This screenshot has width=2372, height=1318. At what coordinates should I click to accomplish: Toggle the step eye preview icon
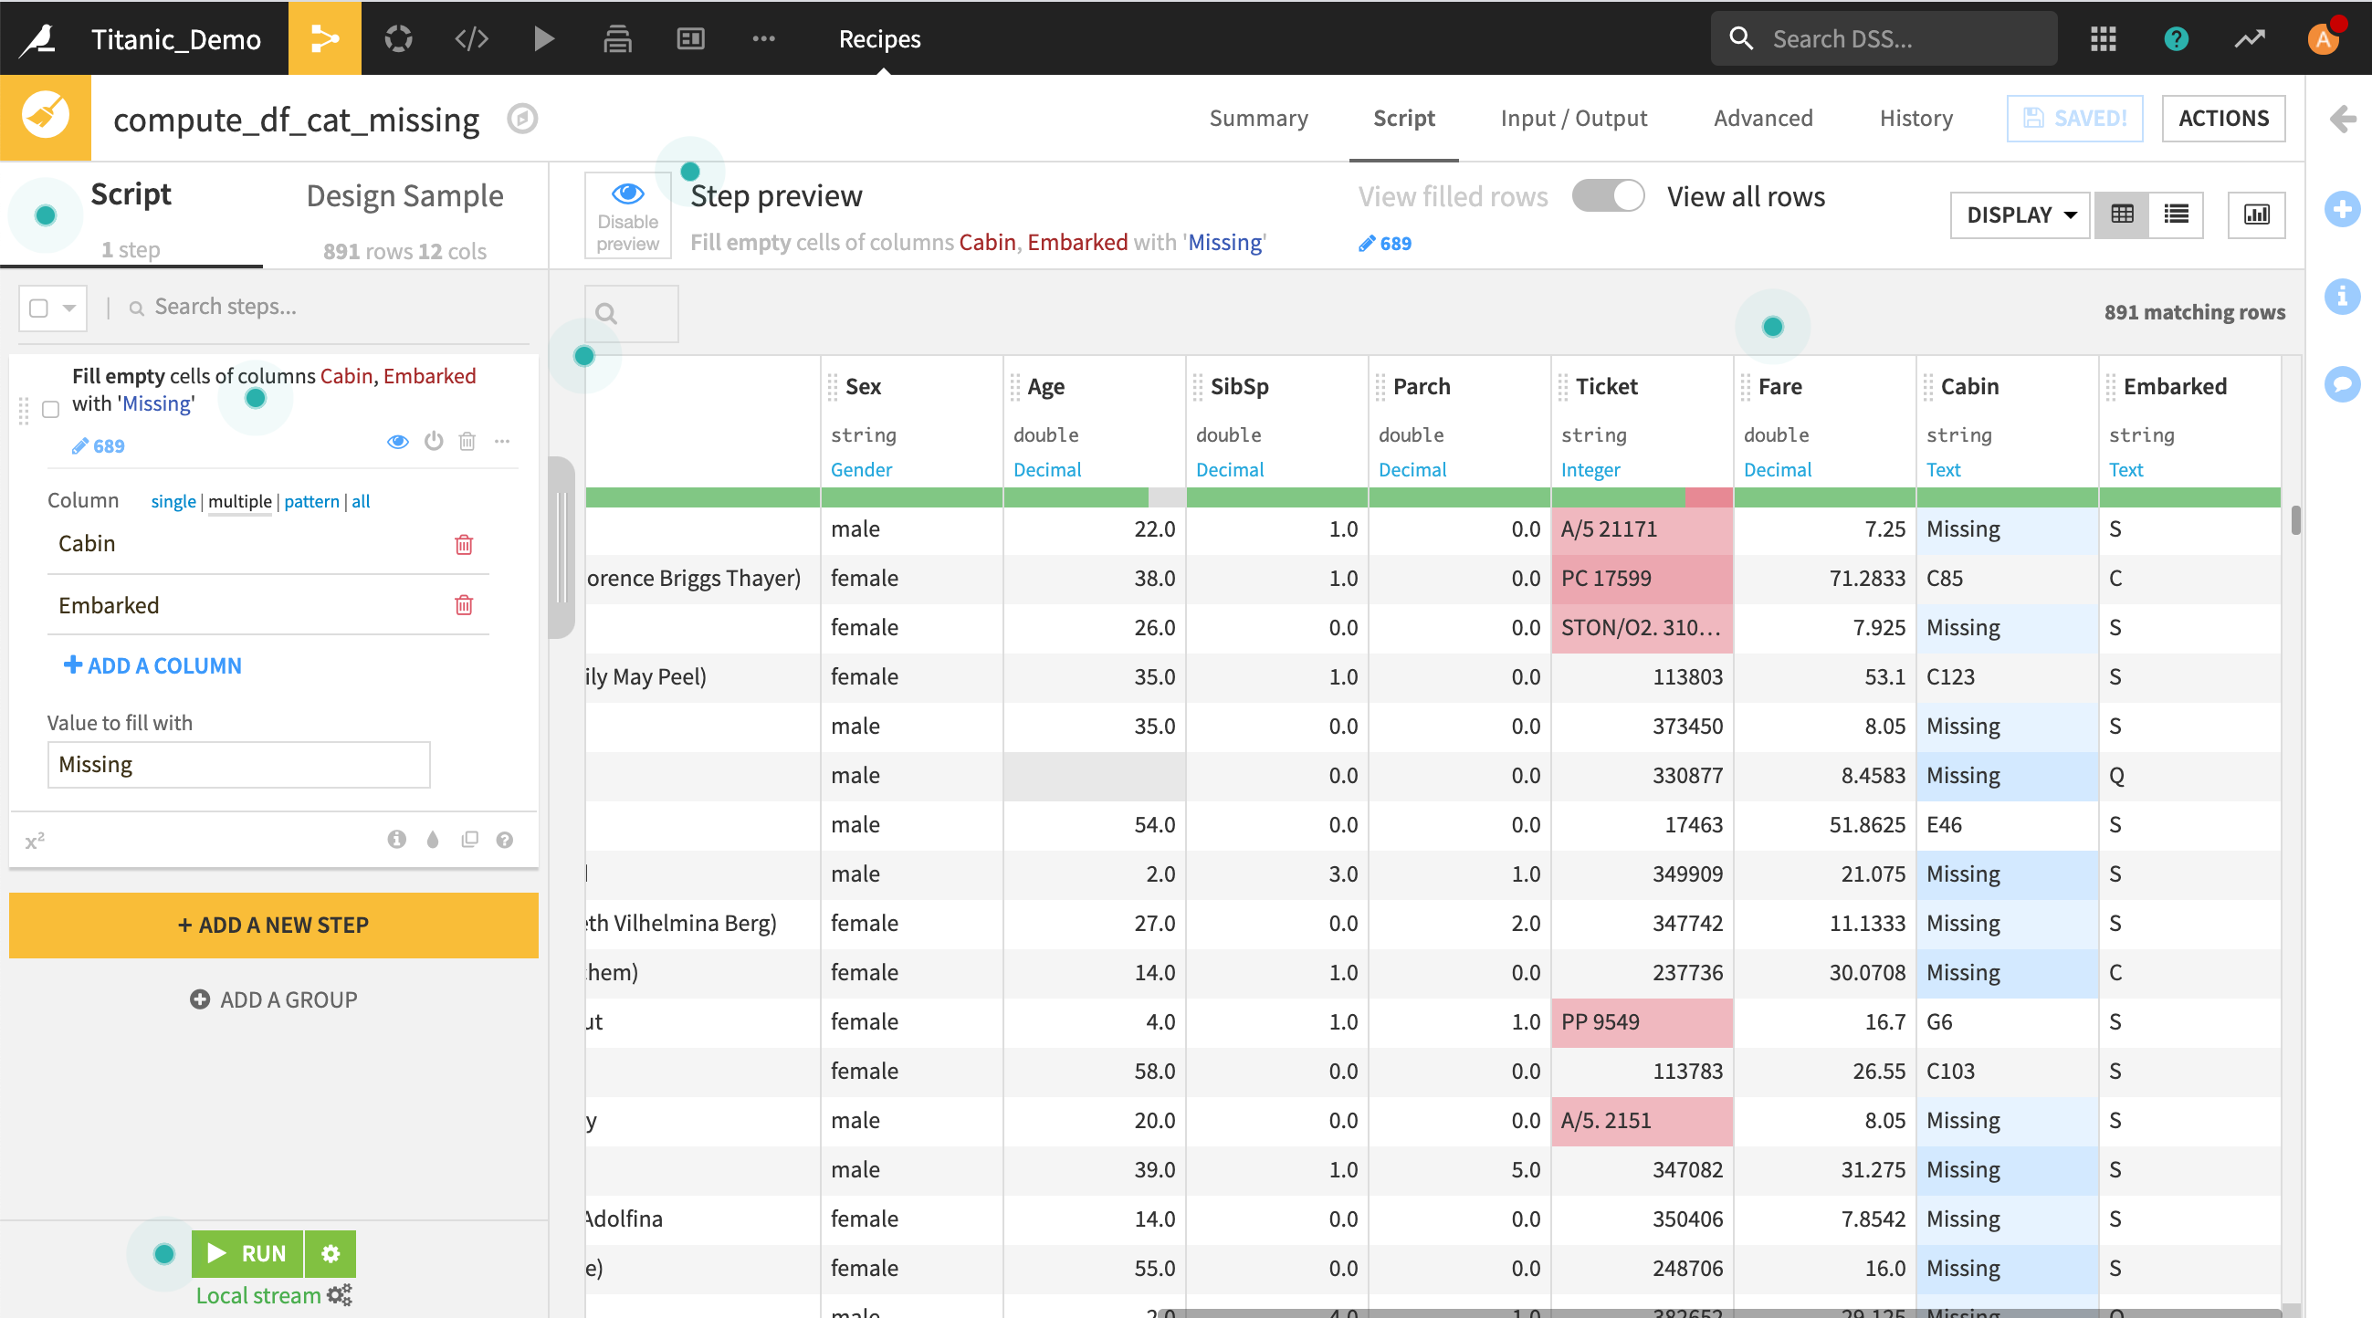pyautogui.click(x=398, y=442)
